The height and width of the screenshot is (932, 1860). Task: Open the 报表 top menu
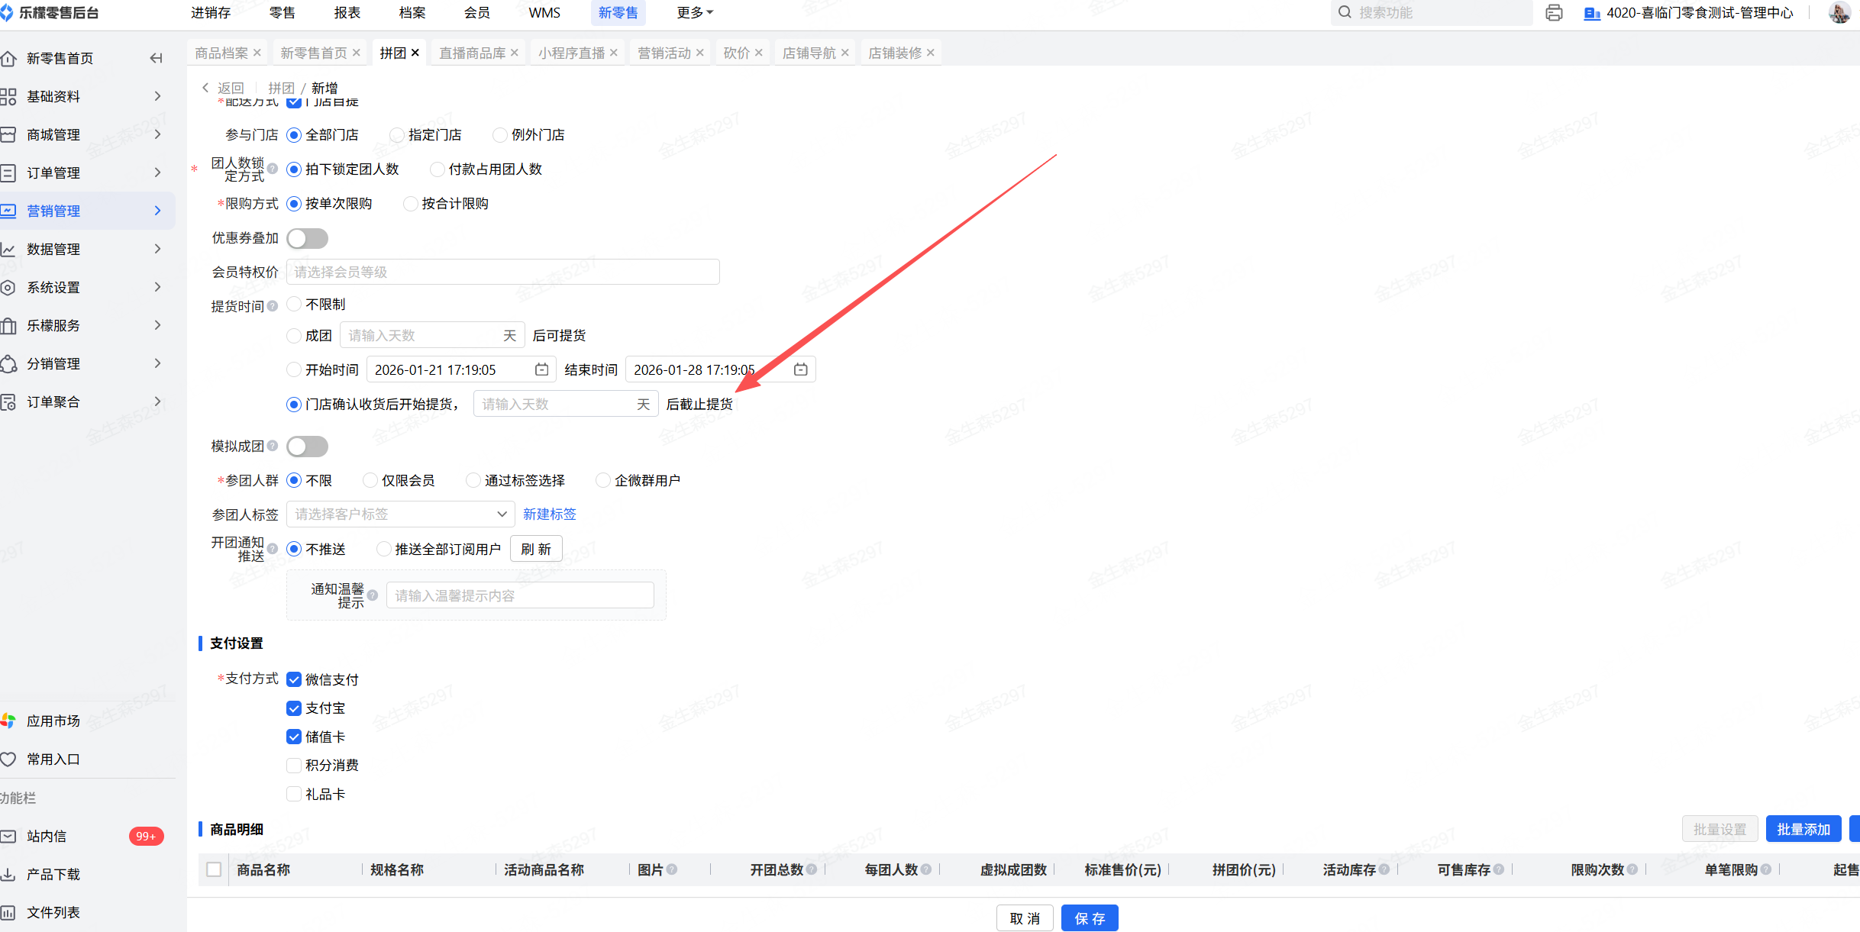[x=347, y=13]
